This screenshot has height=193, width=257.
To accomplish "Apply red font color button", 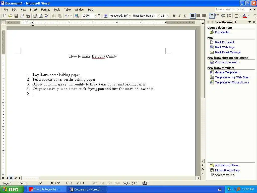I will point(244,16).
